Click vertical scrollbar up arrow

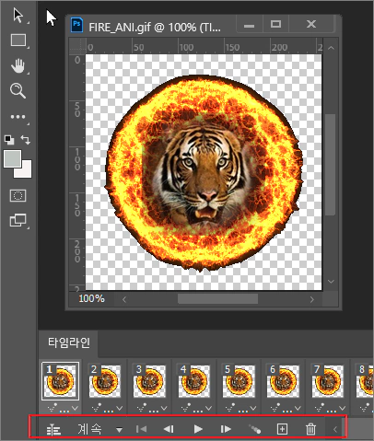(x=331, y=48)
